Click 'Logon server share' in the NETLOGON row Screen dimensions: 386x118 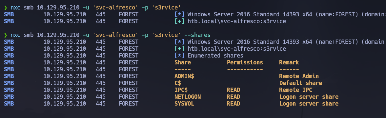tap(309, 97)
